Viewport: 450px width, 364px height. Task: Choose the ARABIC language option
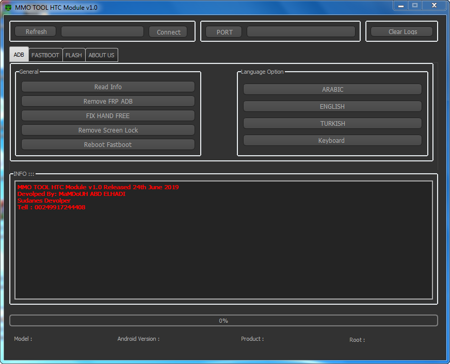(x=332, y=89)
